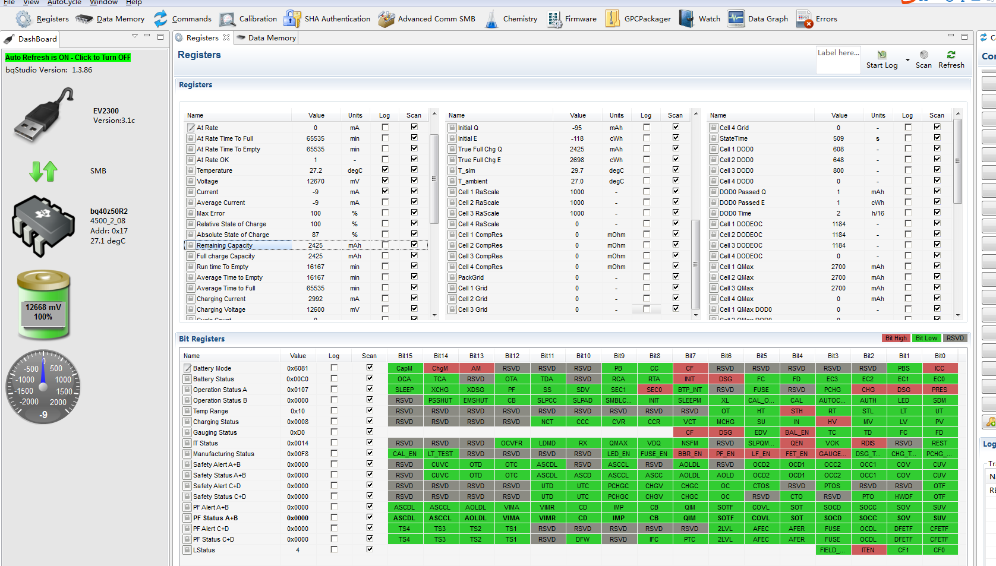
Task: Toggle Scan checkbox for At Rate
Action: coord(414,127)
